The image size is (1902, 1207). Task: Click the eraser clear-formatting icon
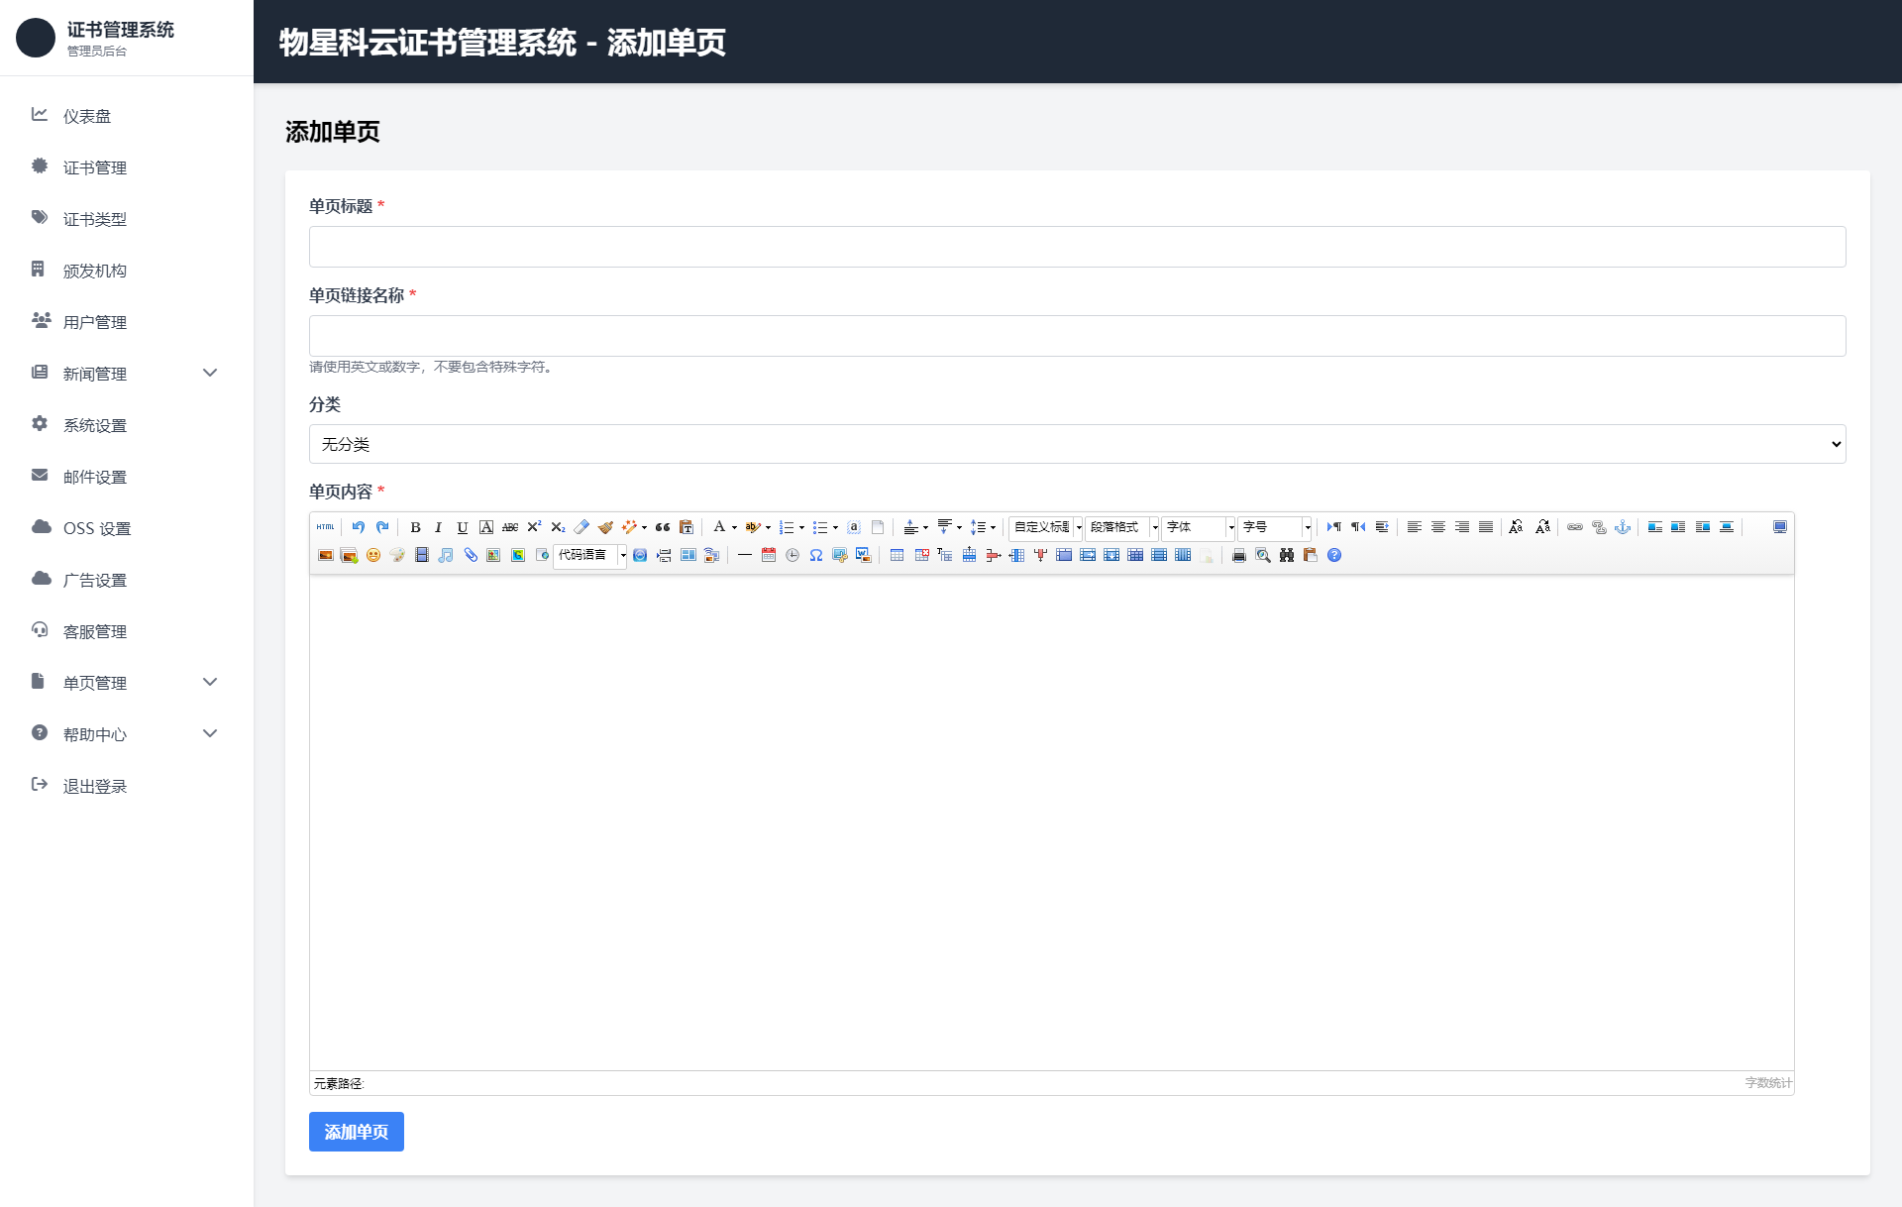(x=581, y=527)
